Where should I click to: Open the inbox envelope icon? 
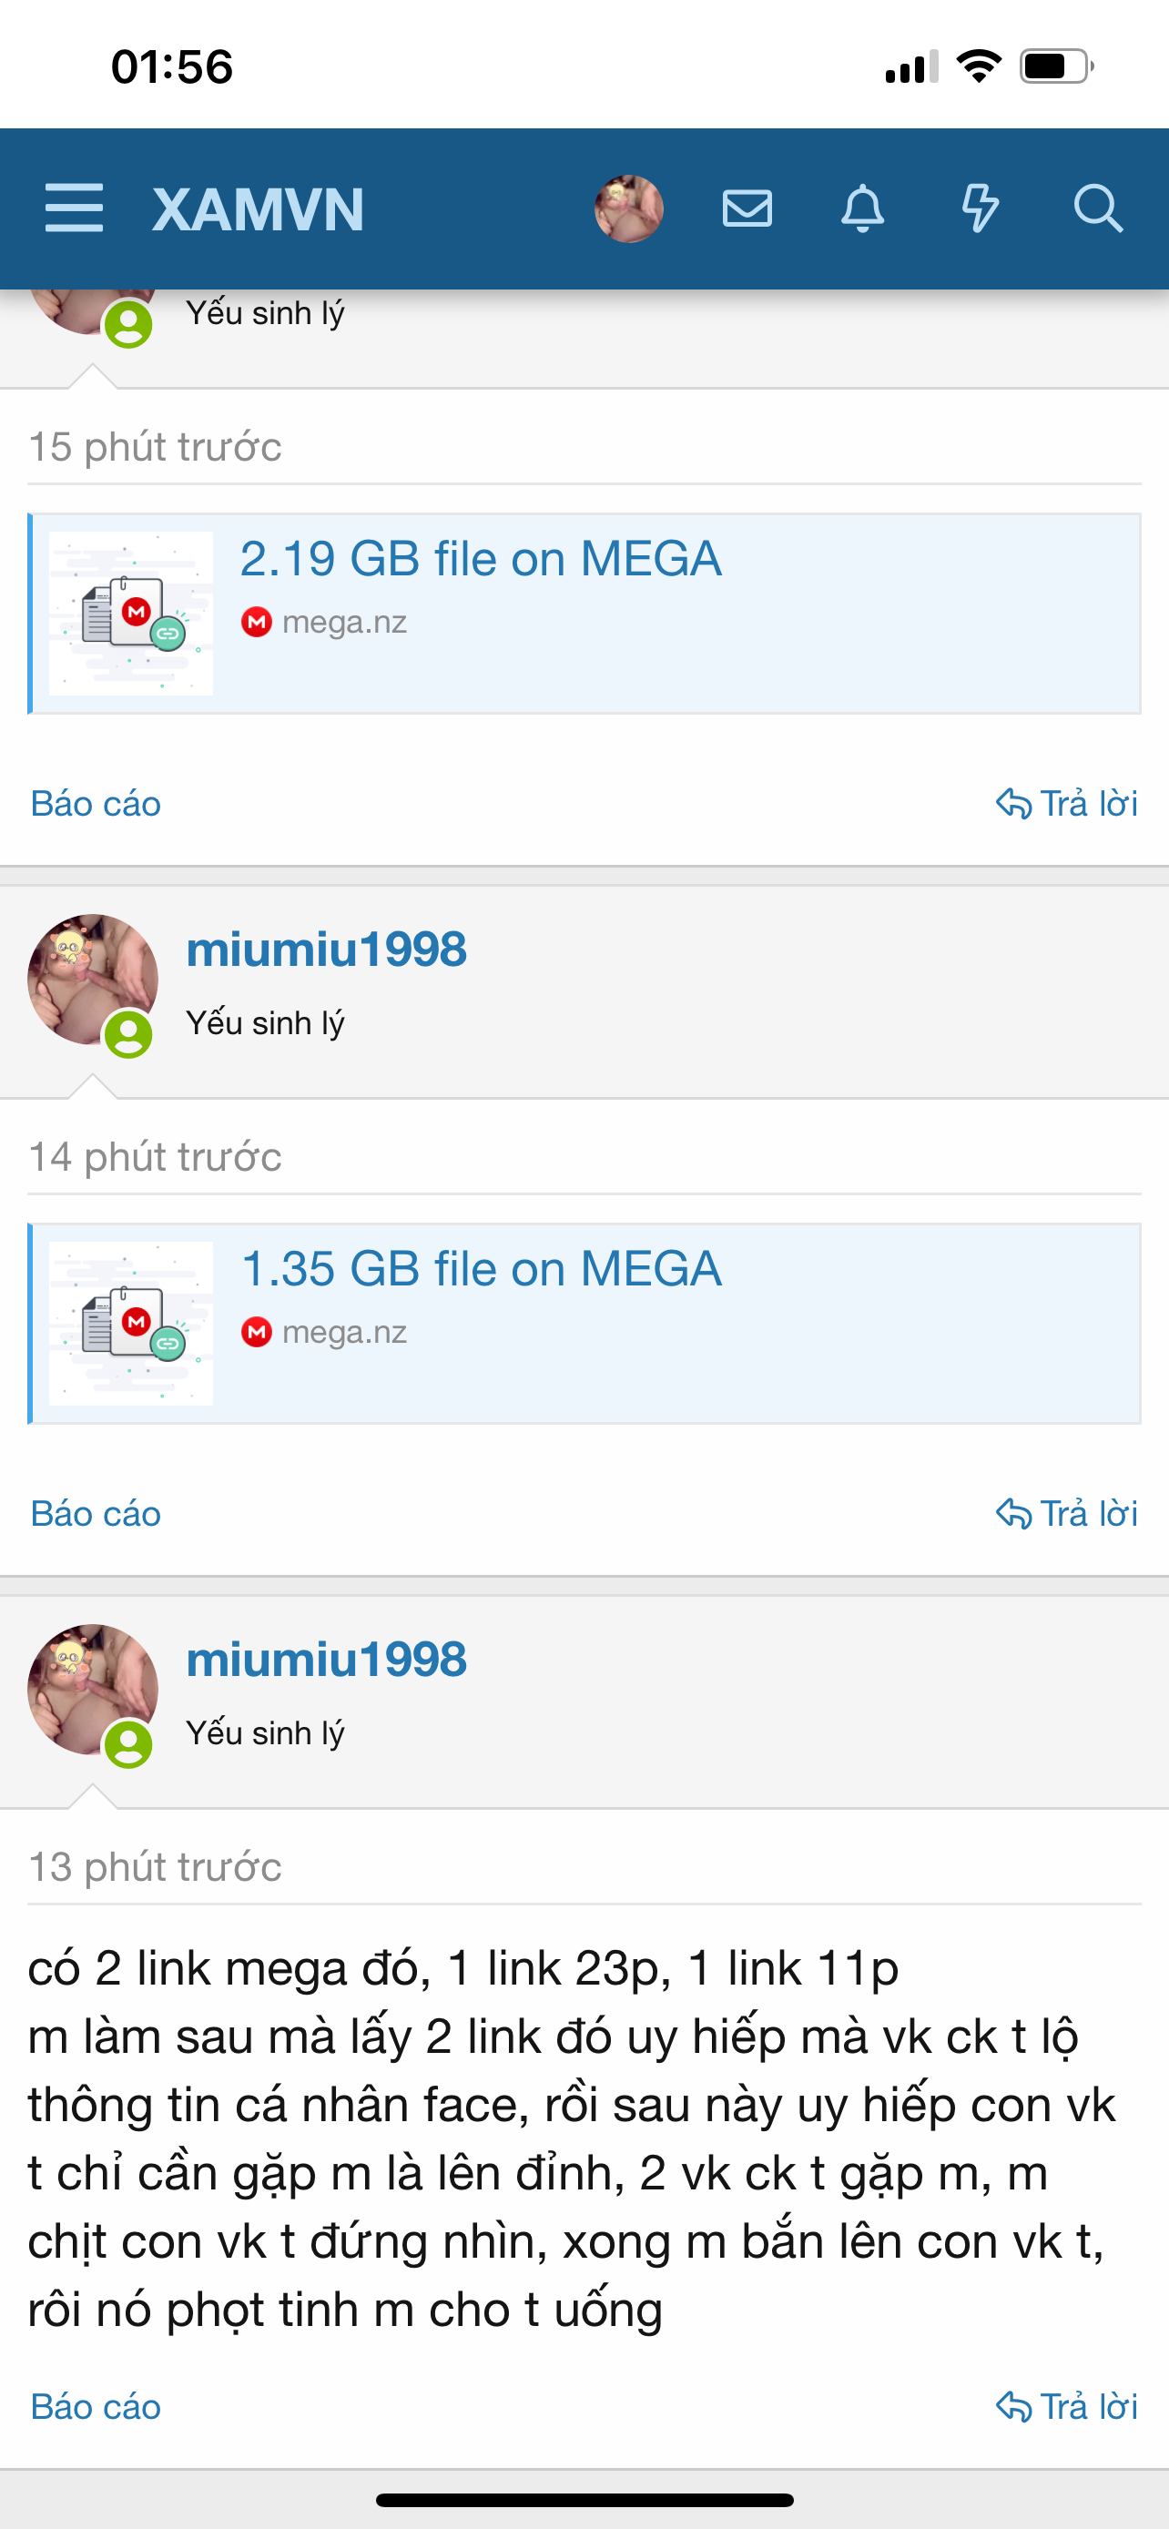747,208
